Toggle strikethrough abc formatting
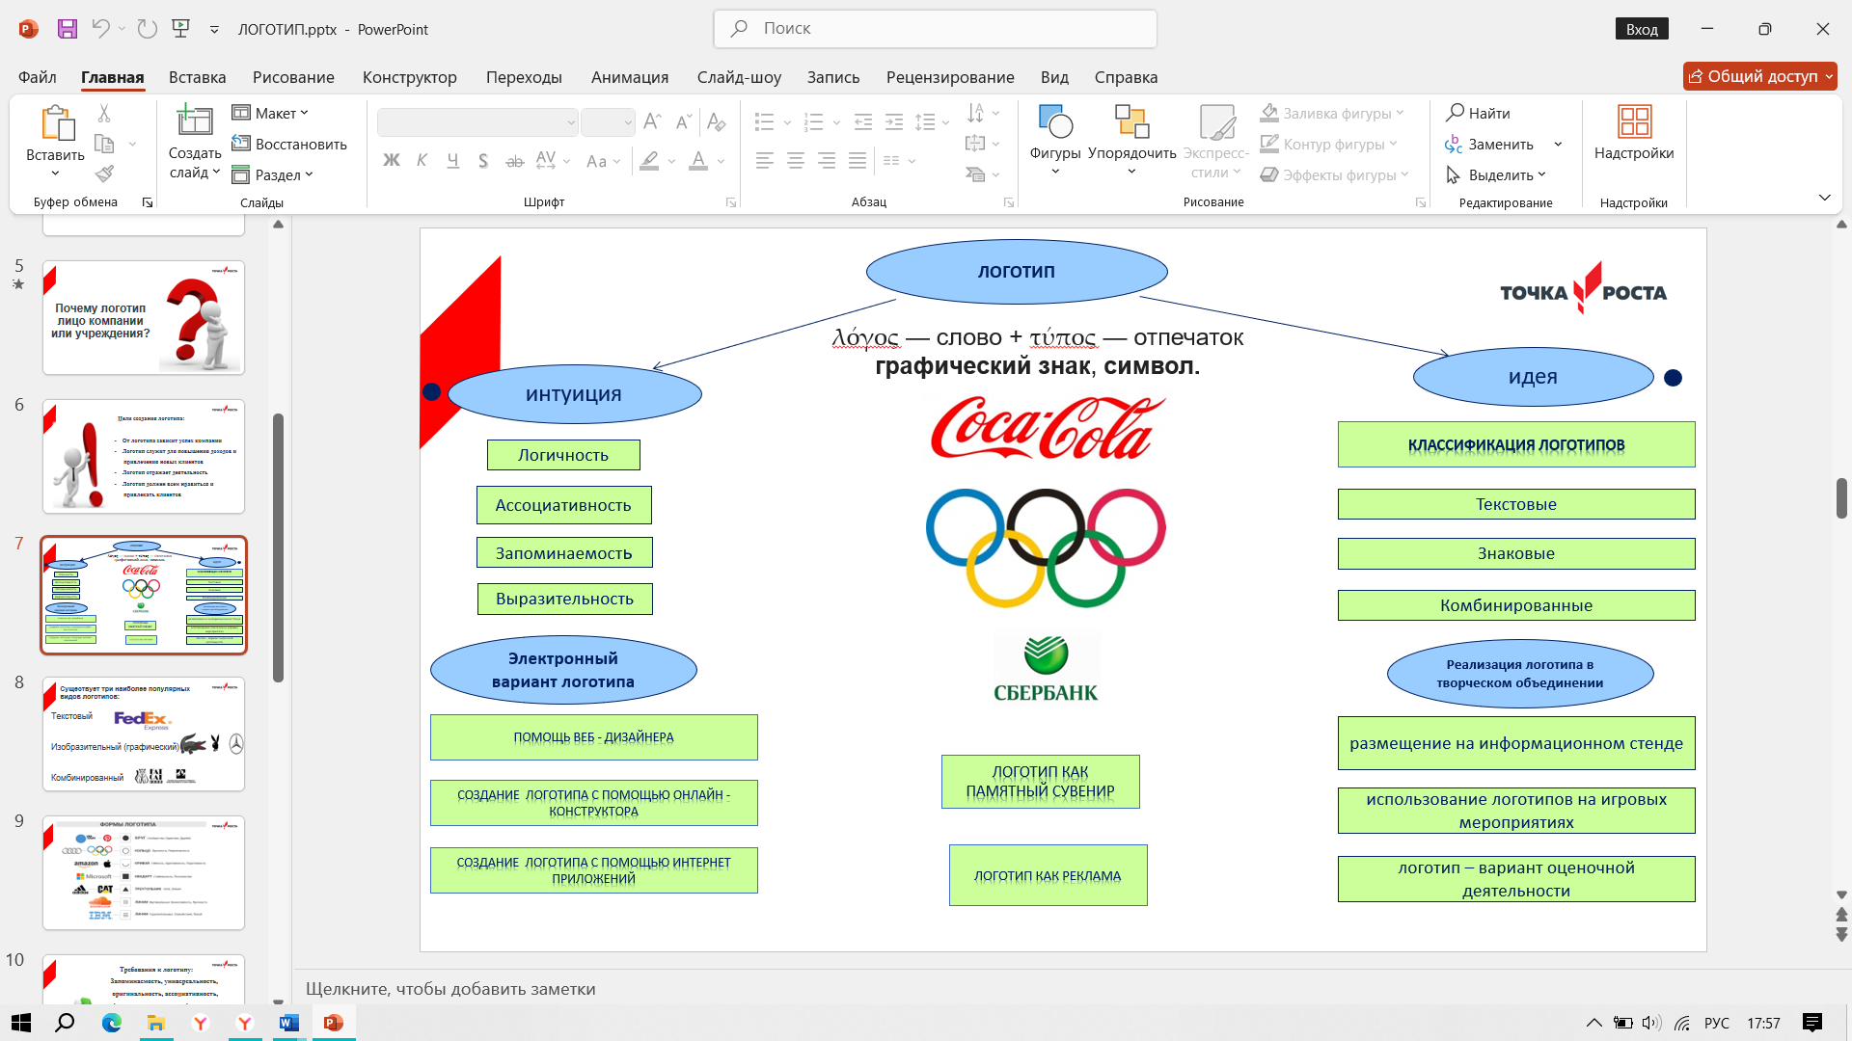 pos(514,161)
